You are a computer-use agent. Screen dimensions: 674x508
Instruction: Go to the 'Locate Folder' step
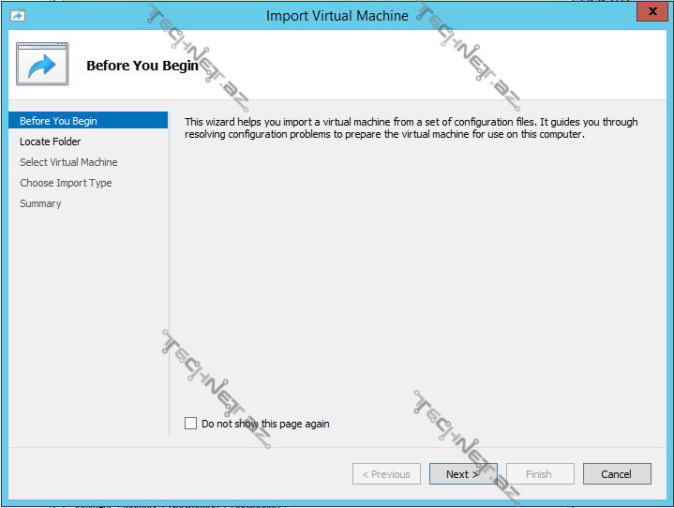click(51, 142)
